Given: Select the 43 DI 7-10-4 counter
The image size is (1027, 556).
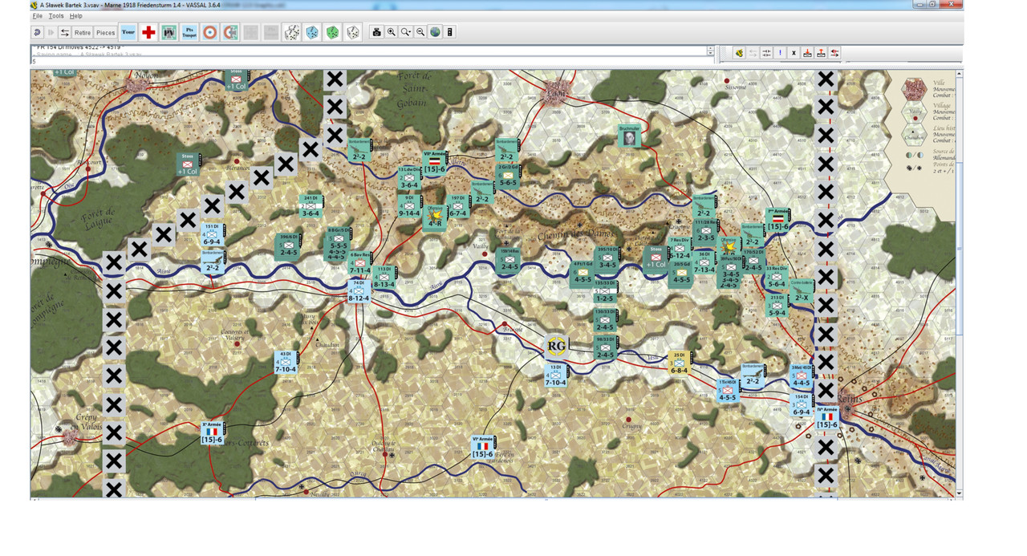Looking at the screenshot, I should click(x=285, y=362).
